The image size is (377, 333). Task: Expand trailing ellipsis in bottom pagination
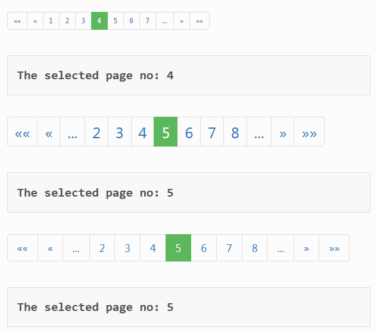(281, 248)
